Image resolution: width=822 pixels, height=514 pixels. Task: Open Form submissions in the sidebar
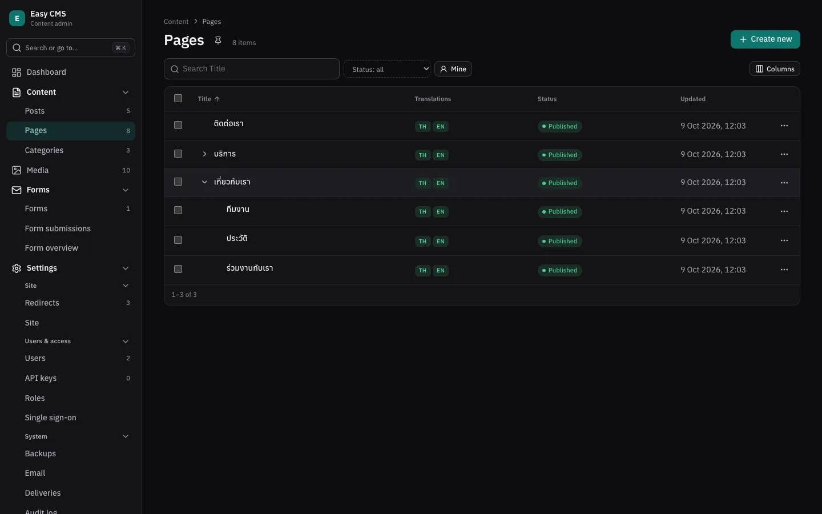[x=71, y=228]
